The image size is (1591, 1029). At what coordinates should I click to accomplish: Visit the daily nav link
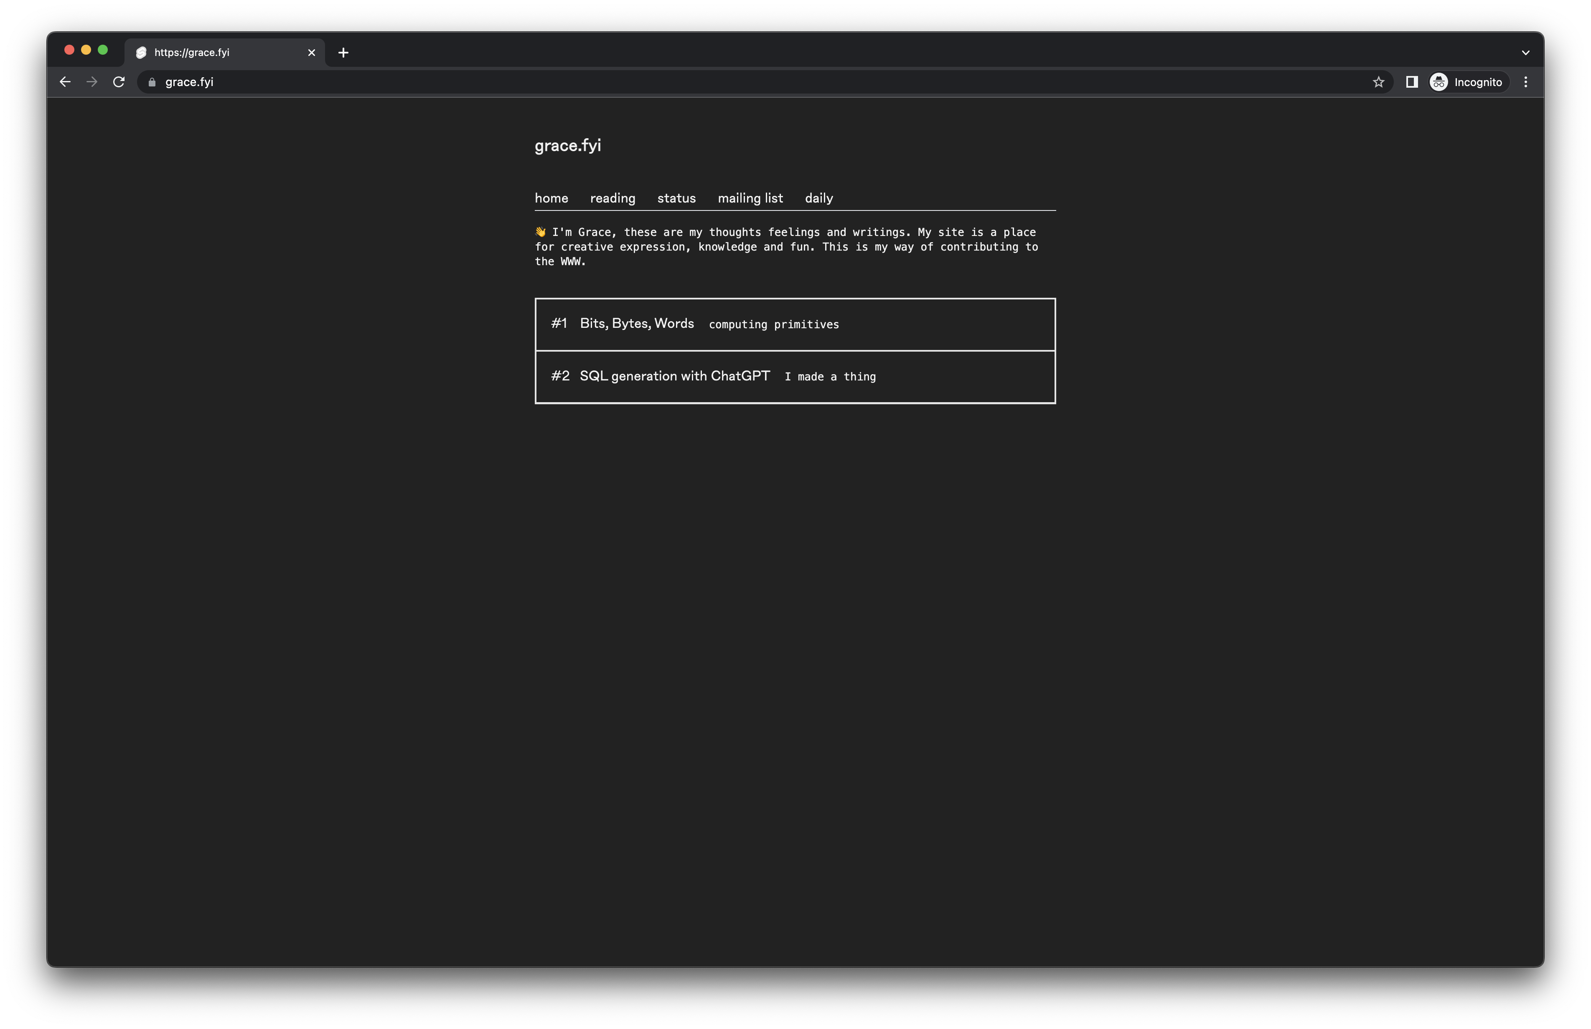(x=818, y=198)
